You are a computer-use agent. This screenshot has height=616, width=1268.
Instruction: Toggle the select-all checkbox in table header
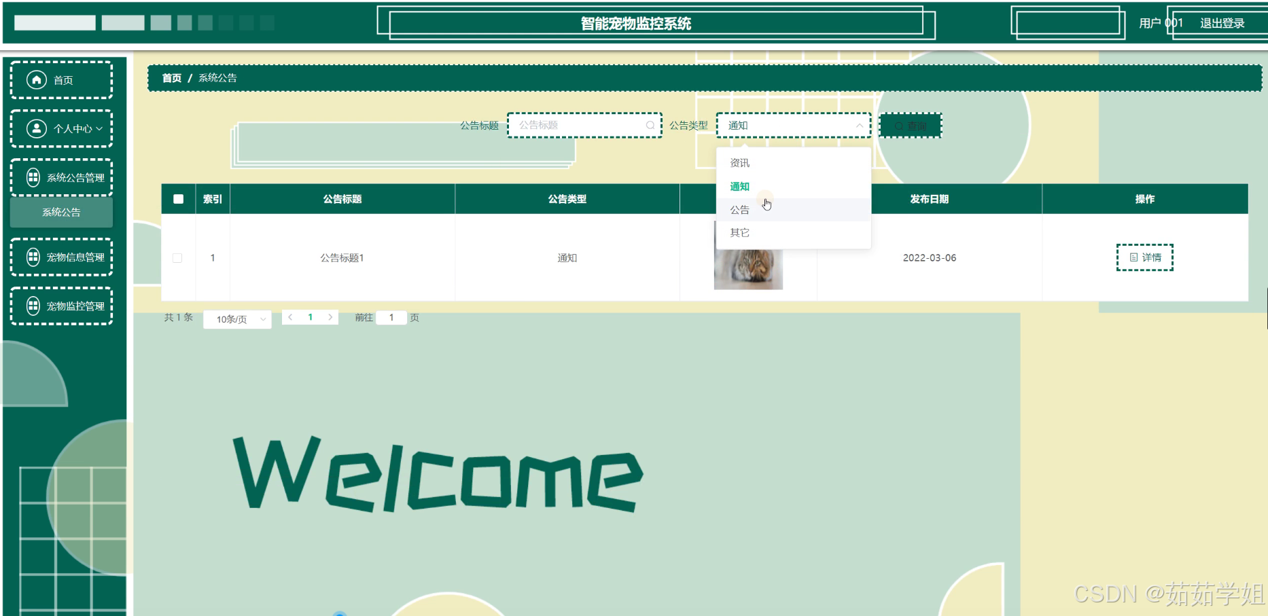click(178, 199)
